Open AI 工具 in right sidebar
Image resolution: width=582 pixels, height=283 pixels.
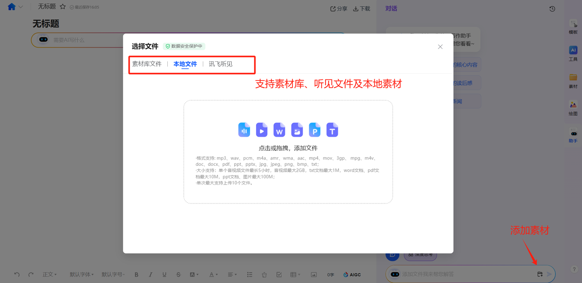point(573,54)
